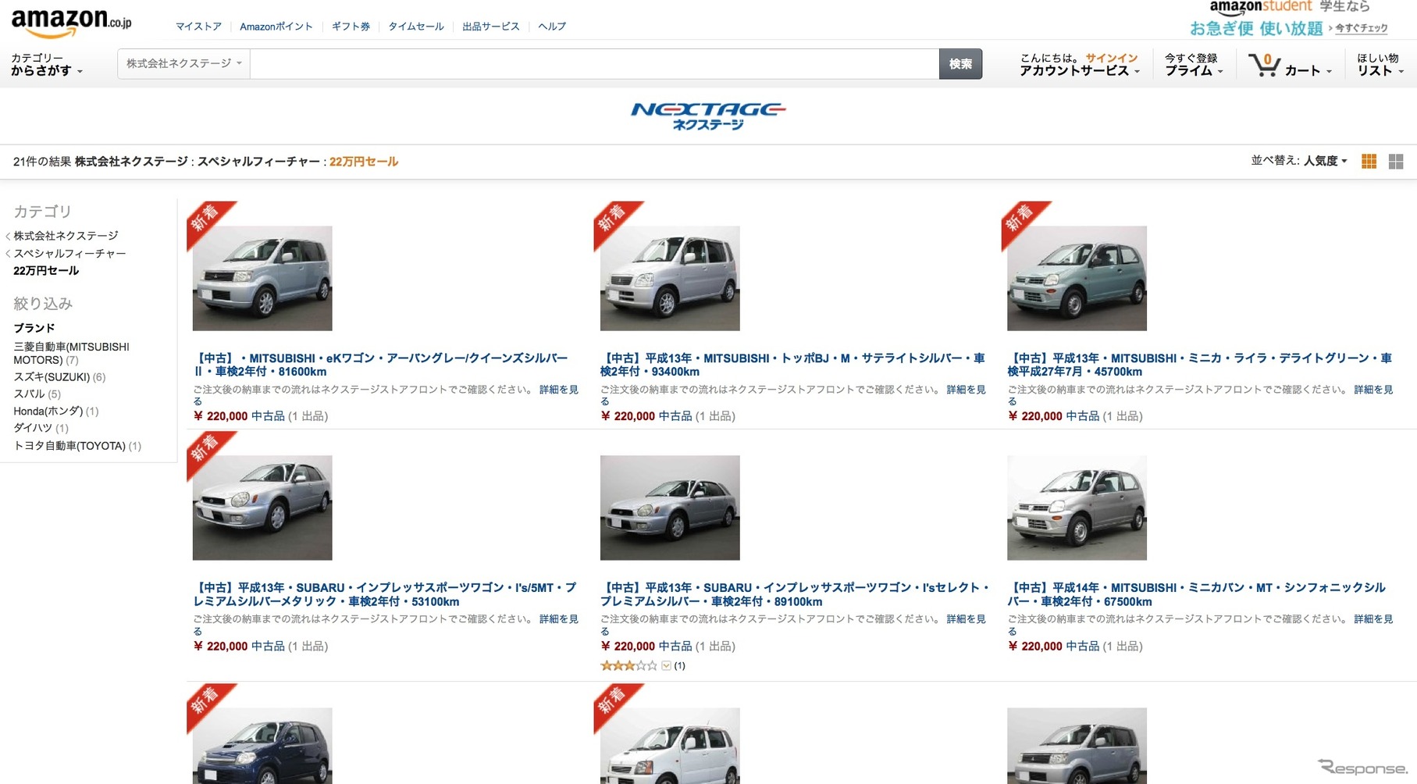The image size is (1417, 784).
Task: Click the Amazon.co.jp logo
Action: click(x=71, y=22)
